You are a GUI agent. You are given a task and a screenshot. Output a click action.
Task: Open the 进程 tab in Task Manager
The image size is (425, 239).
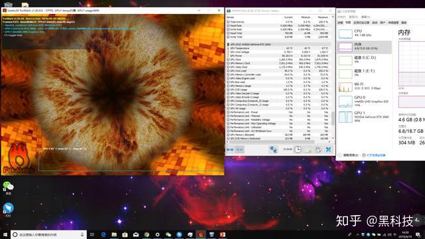click(341, 23)
